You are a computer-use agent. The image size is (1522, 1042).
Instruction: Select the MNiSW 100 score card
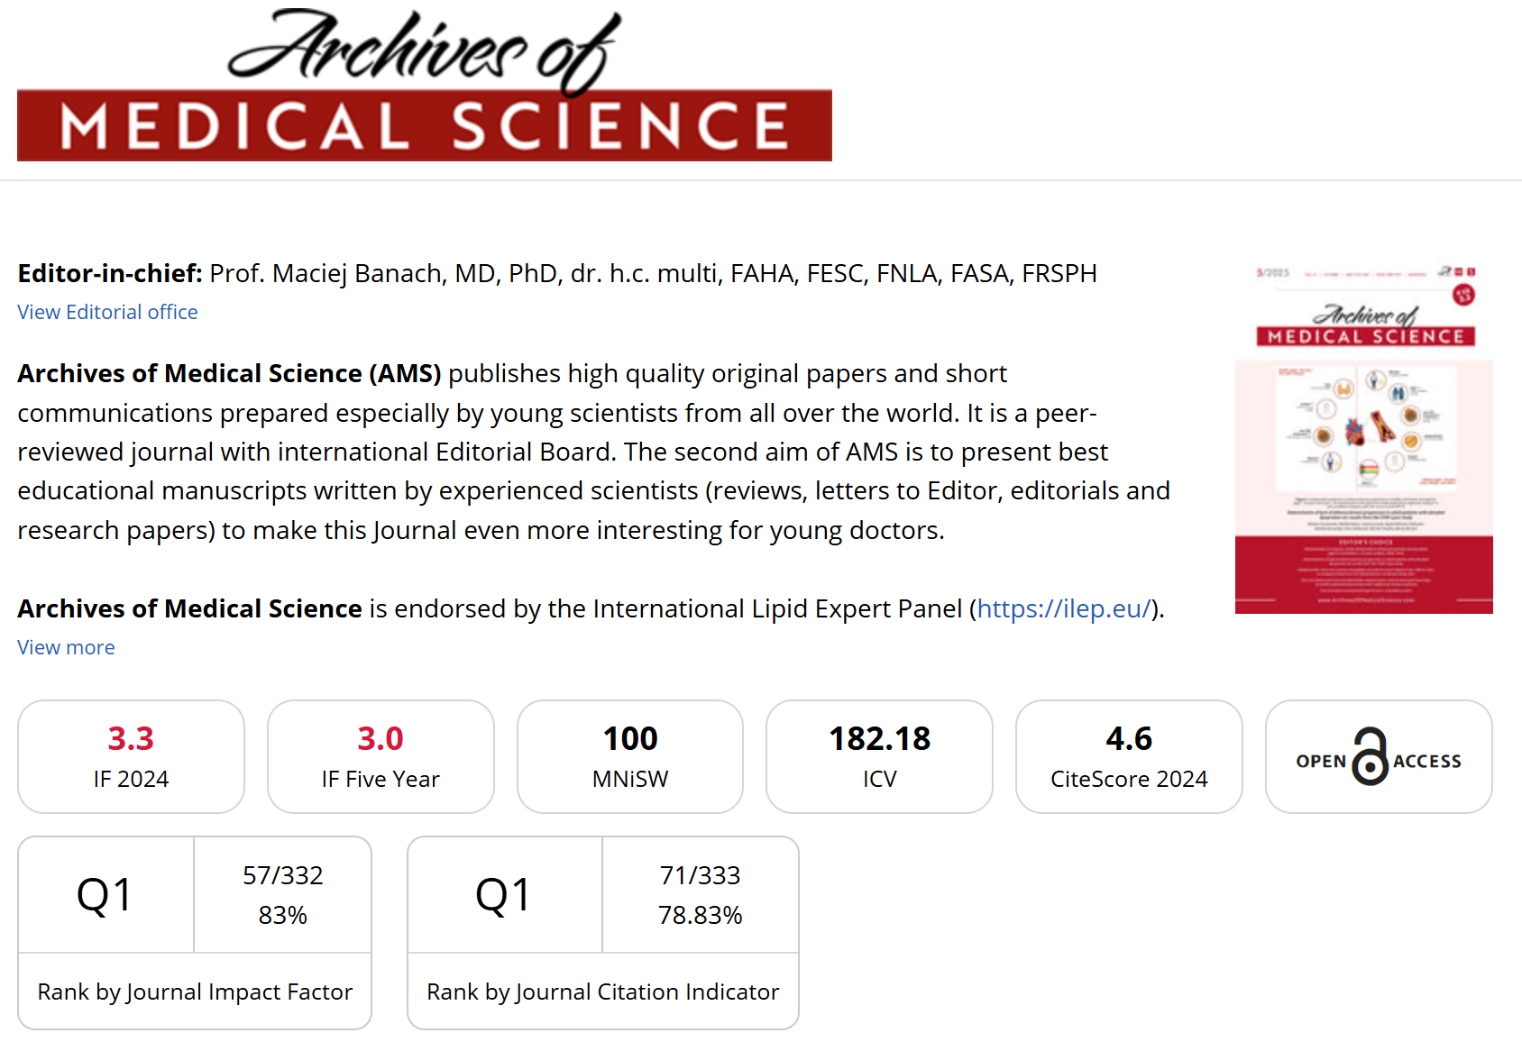click(x=630, y=756)
